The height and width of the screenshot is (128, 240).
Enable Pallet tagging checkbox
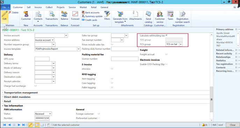pos(112,87)
